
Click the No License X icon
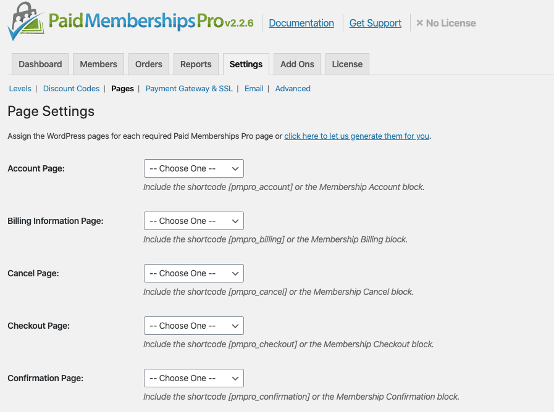pos(419,23)
